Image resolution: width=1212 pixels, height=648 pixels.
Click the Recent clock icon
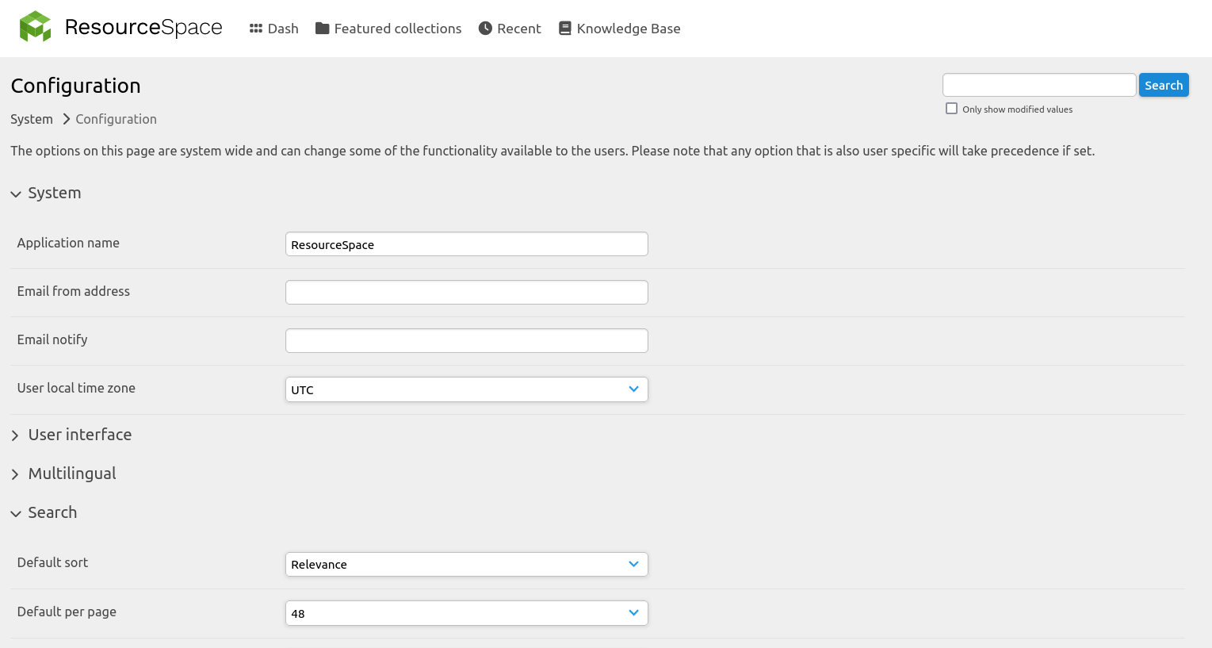pos(485,29)
